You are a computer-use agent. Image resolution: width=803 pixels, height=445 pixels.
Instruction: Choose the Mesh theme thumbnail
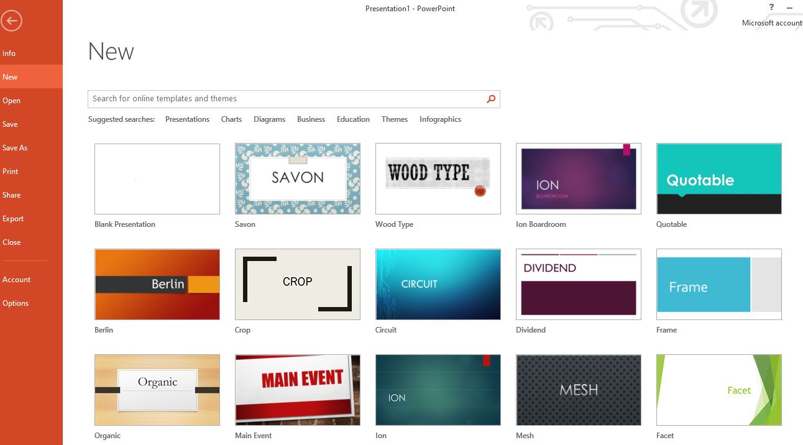579,390
